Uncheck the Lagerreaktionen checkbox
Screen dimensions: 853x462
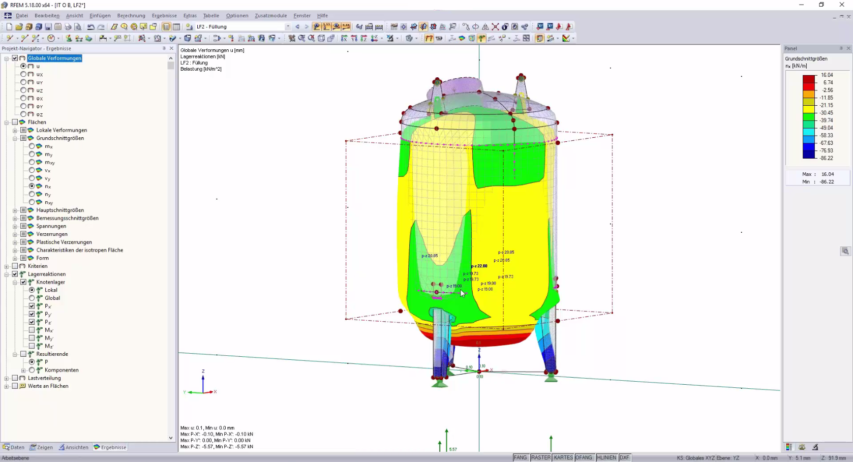pos(15,274)
